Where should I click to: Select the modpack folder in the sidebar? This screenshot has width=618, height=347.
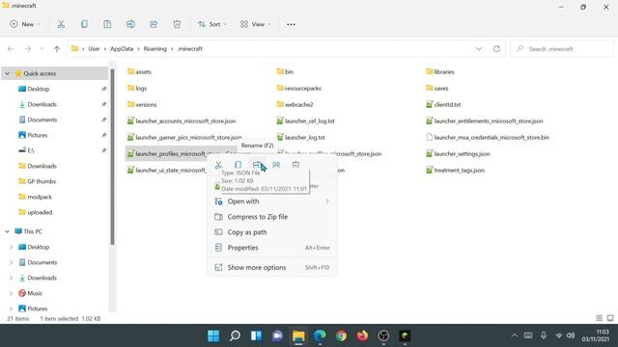pyautogui.click(x=40, y=197)
